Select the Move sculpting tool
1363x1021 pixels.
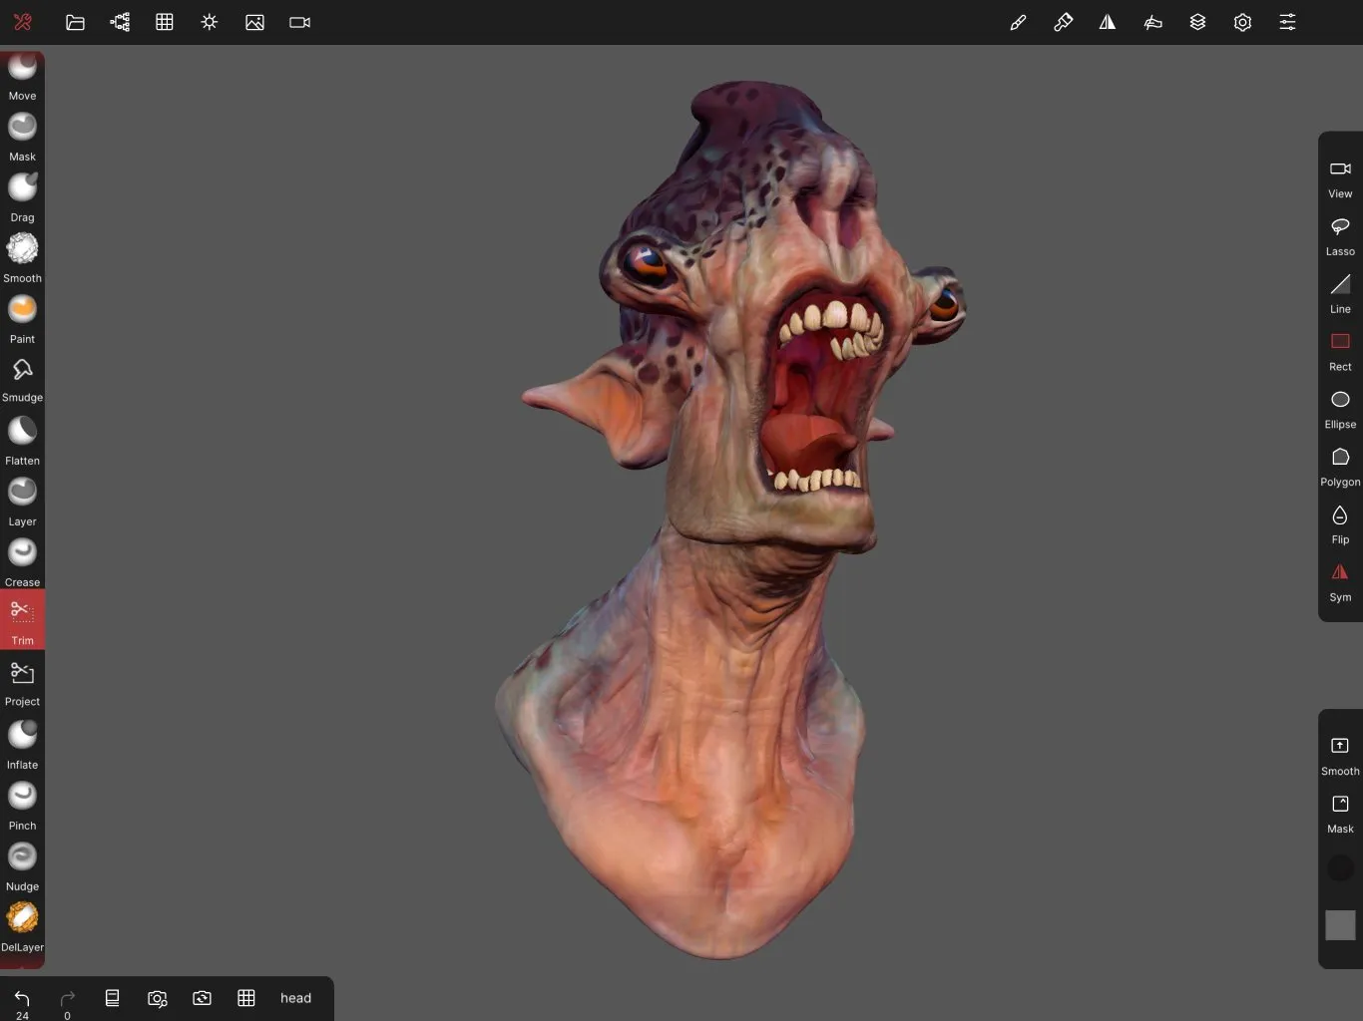[x=22, y=75]
